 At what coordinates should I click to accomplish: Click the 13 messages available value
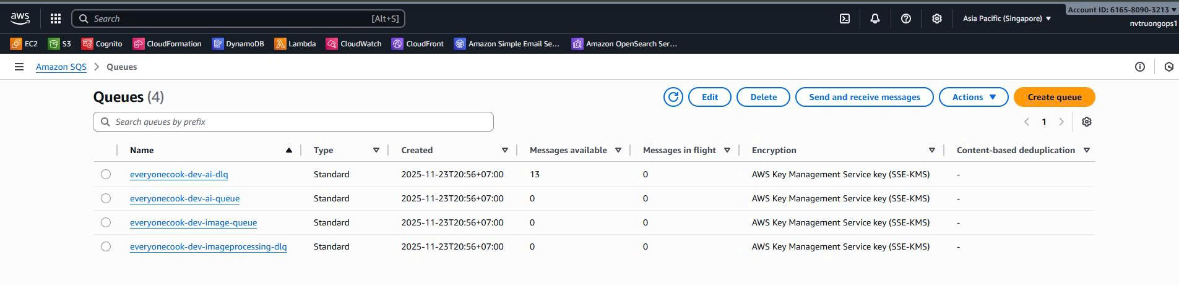pos(535,174)
